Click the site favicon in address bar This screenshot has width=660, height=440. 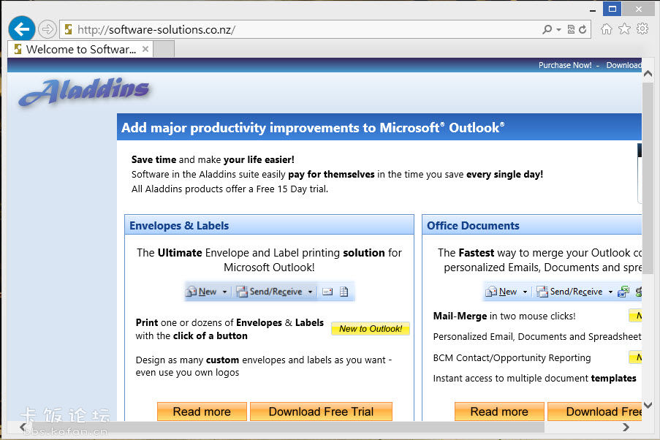68,29
